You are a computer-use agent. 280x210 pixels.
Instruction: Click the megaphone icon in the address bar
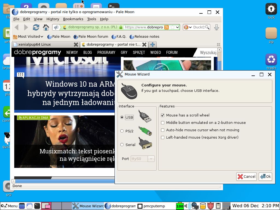56,27
